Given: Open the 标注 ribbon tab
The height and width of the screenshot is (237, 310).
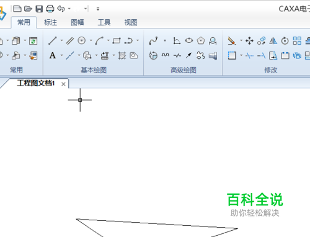Looking at the screenshot, I should click(50, 22).
